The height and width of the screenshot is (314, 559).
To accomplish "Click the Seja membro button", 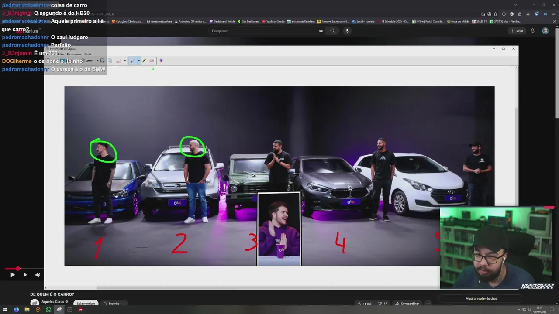I will [86, 304].
